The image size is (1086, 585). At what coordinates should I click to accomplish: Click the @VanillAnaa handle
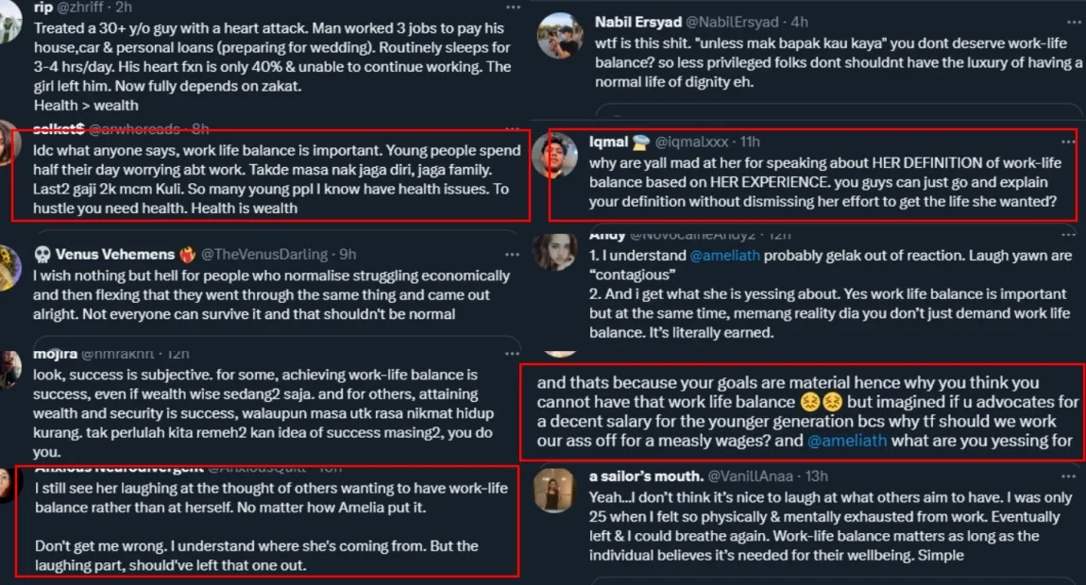tap(750, 476)
